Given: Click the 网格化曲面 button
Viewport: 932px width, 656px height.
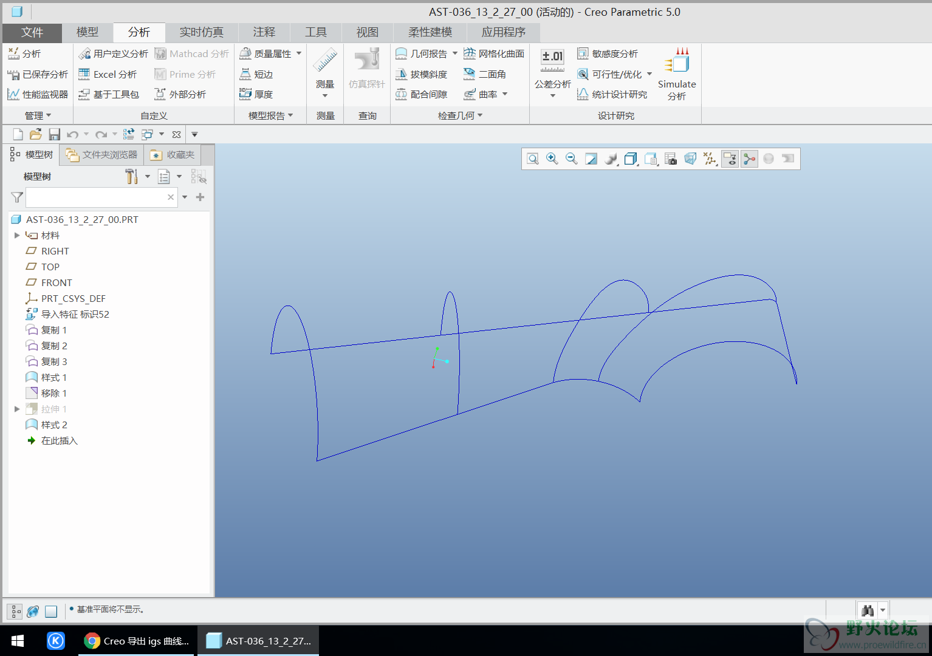Looking at the screenshot, I should click(494, 54).
